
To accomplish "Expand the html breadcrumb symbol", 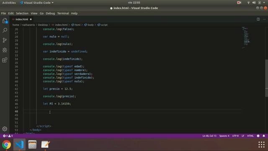I will coord(77,25).
